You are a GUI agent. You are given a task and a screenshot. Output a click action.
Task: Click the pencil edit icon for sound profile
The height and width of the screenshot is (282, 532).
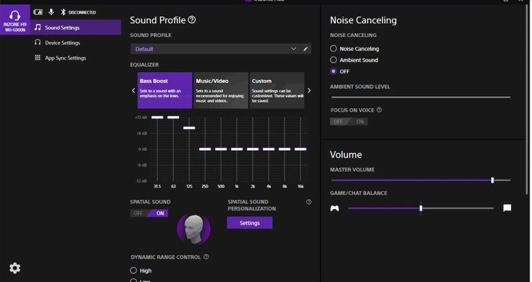(306, 49)
